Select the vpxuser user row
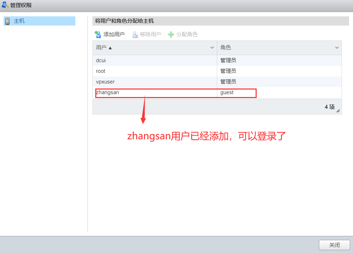The height and width of the screenshot is (253, 353). click(217, 82)
